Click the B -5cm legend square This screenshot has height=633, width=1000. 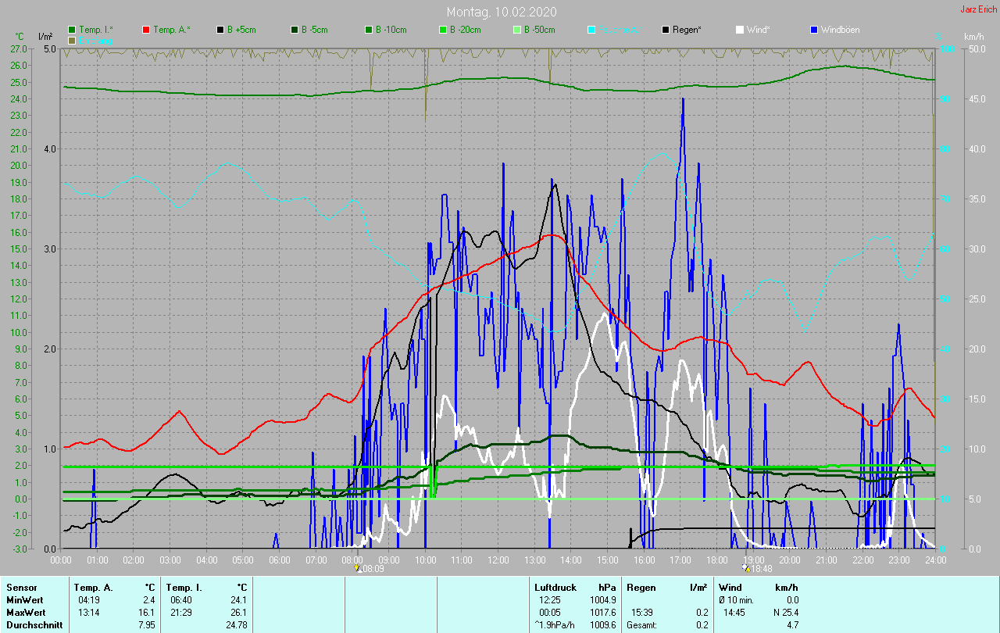[295, 30]
